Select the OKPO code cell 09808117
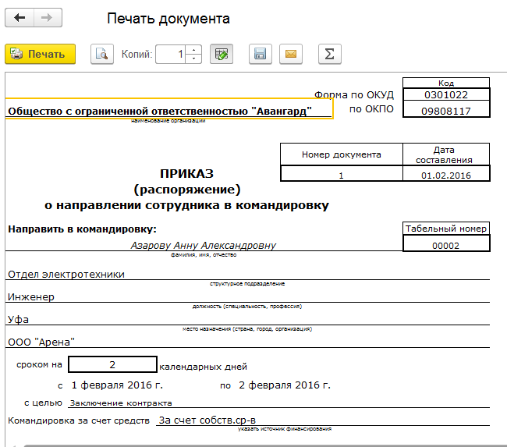The image size is (507, 447). [446, 111]
